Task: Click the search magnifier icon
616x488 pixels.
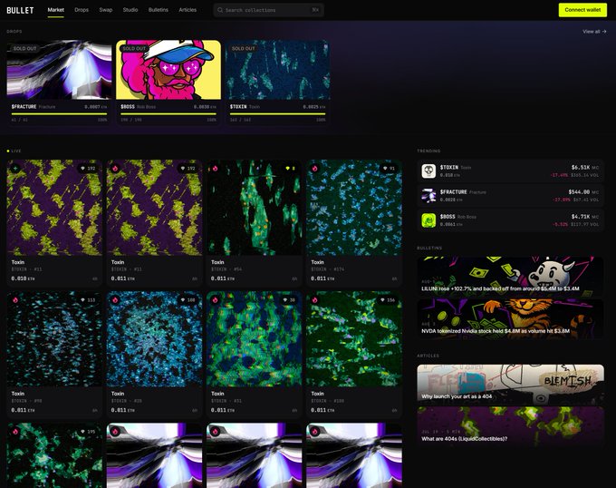Action: 220,10
